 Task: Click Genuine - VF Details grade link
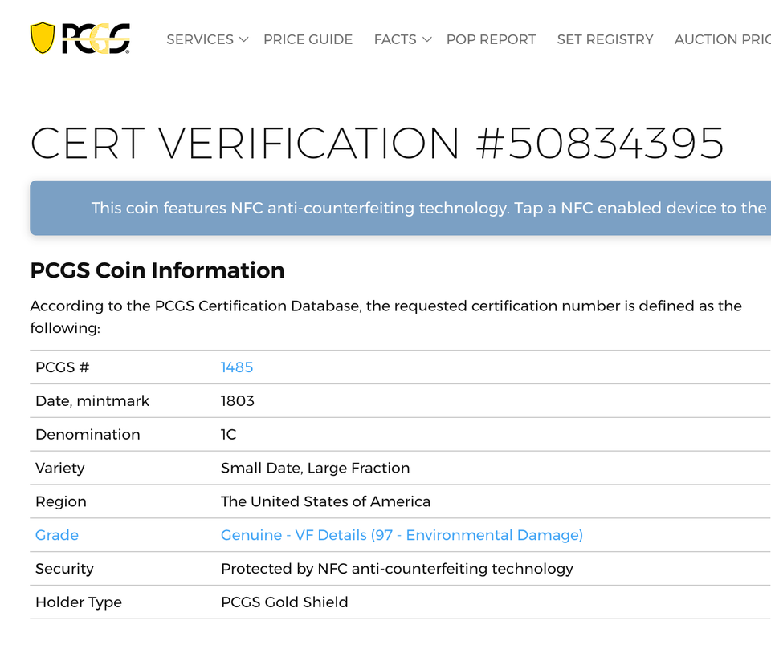402,535
